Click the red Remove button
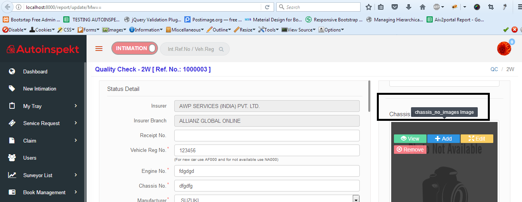522x202 pixels. (x=410, y=150)
